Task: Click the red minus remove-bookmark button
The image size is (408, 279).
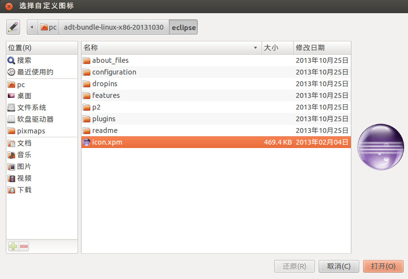Action: pos(24,246)
